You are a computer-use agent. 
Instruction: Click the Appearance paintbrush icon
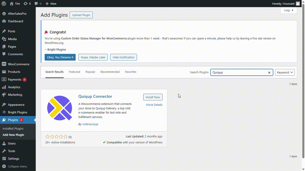[4, 105]
